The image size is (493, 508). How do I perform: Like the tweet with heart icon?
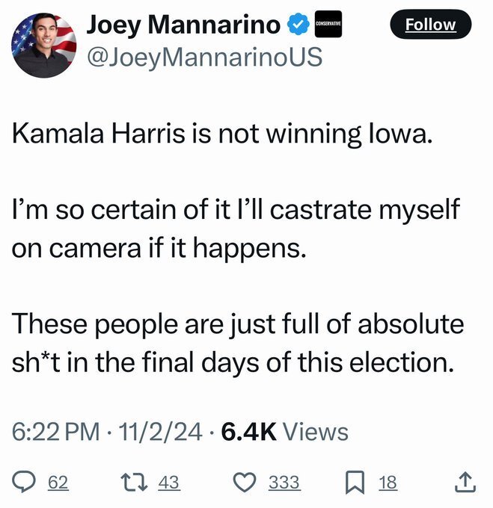246,483
